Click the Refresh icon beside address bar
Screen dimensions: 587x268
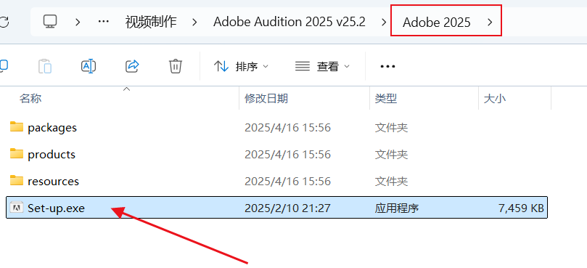pos(4,22)
